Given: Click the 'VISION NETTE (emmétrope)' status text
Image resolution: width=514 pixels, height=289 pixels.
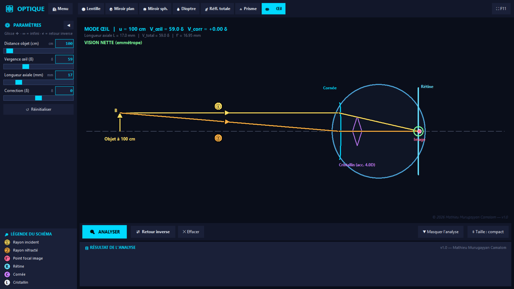Looking at the screenshot, I should pyautogui.click(x=113, y=43).
